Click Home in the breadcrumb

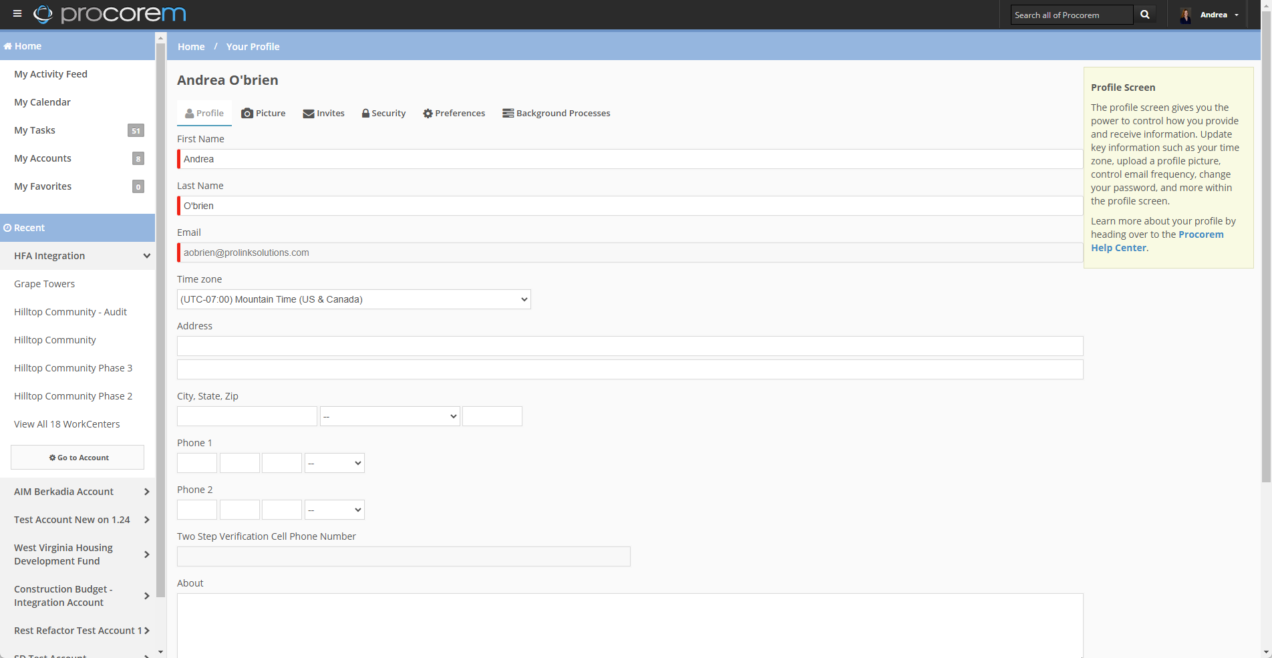pyautogui.click(x=191, y=47)
